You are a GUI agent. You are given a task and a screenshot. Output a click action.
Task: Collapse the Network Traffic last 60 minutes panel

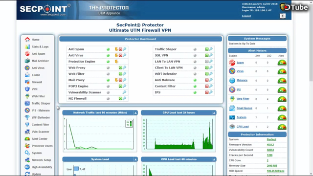[x=135, y=113]
